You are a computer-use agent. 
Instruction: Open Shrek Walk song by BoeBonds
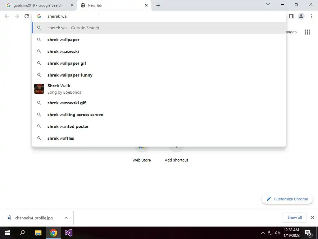click(159, 89)
